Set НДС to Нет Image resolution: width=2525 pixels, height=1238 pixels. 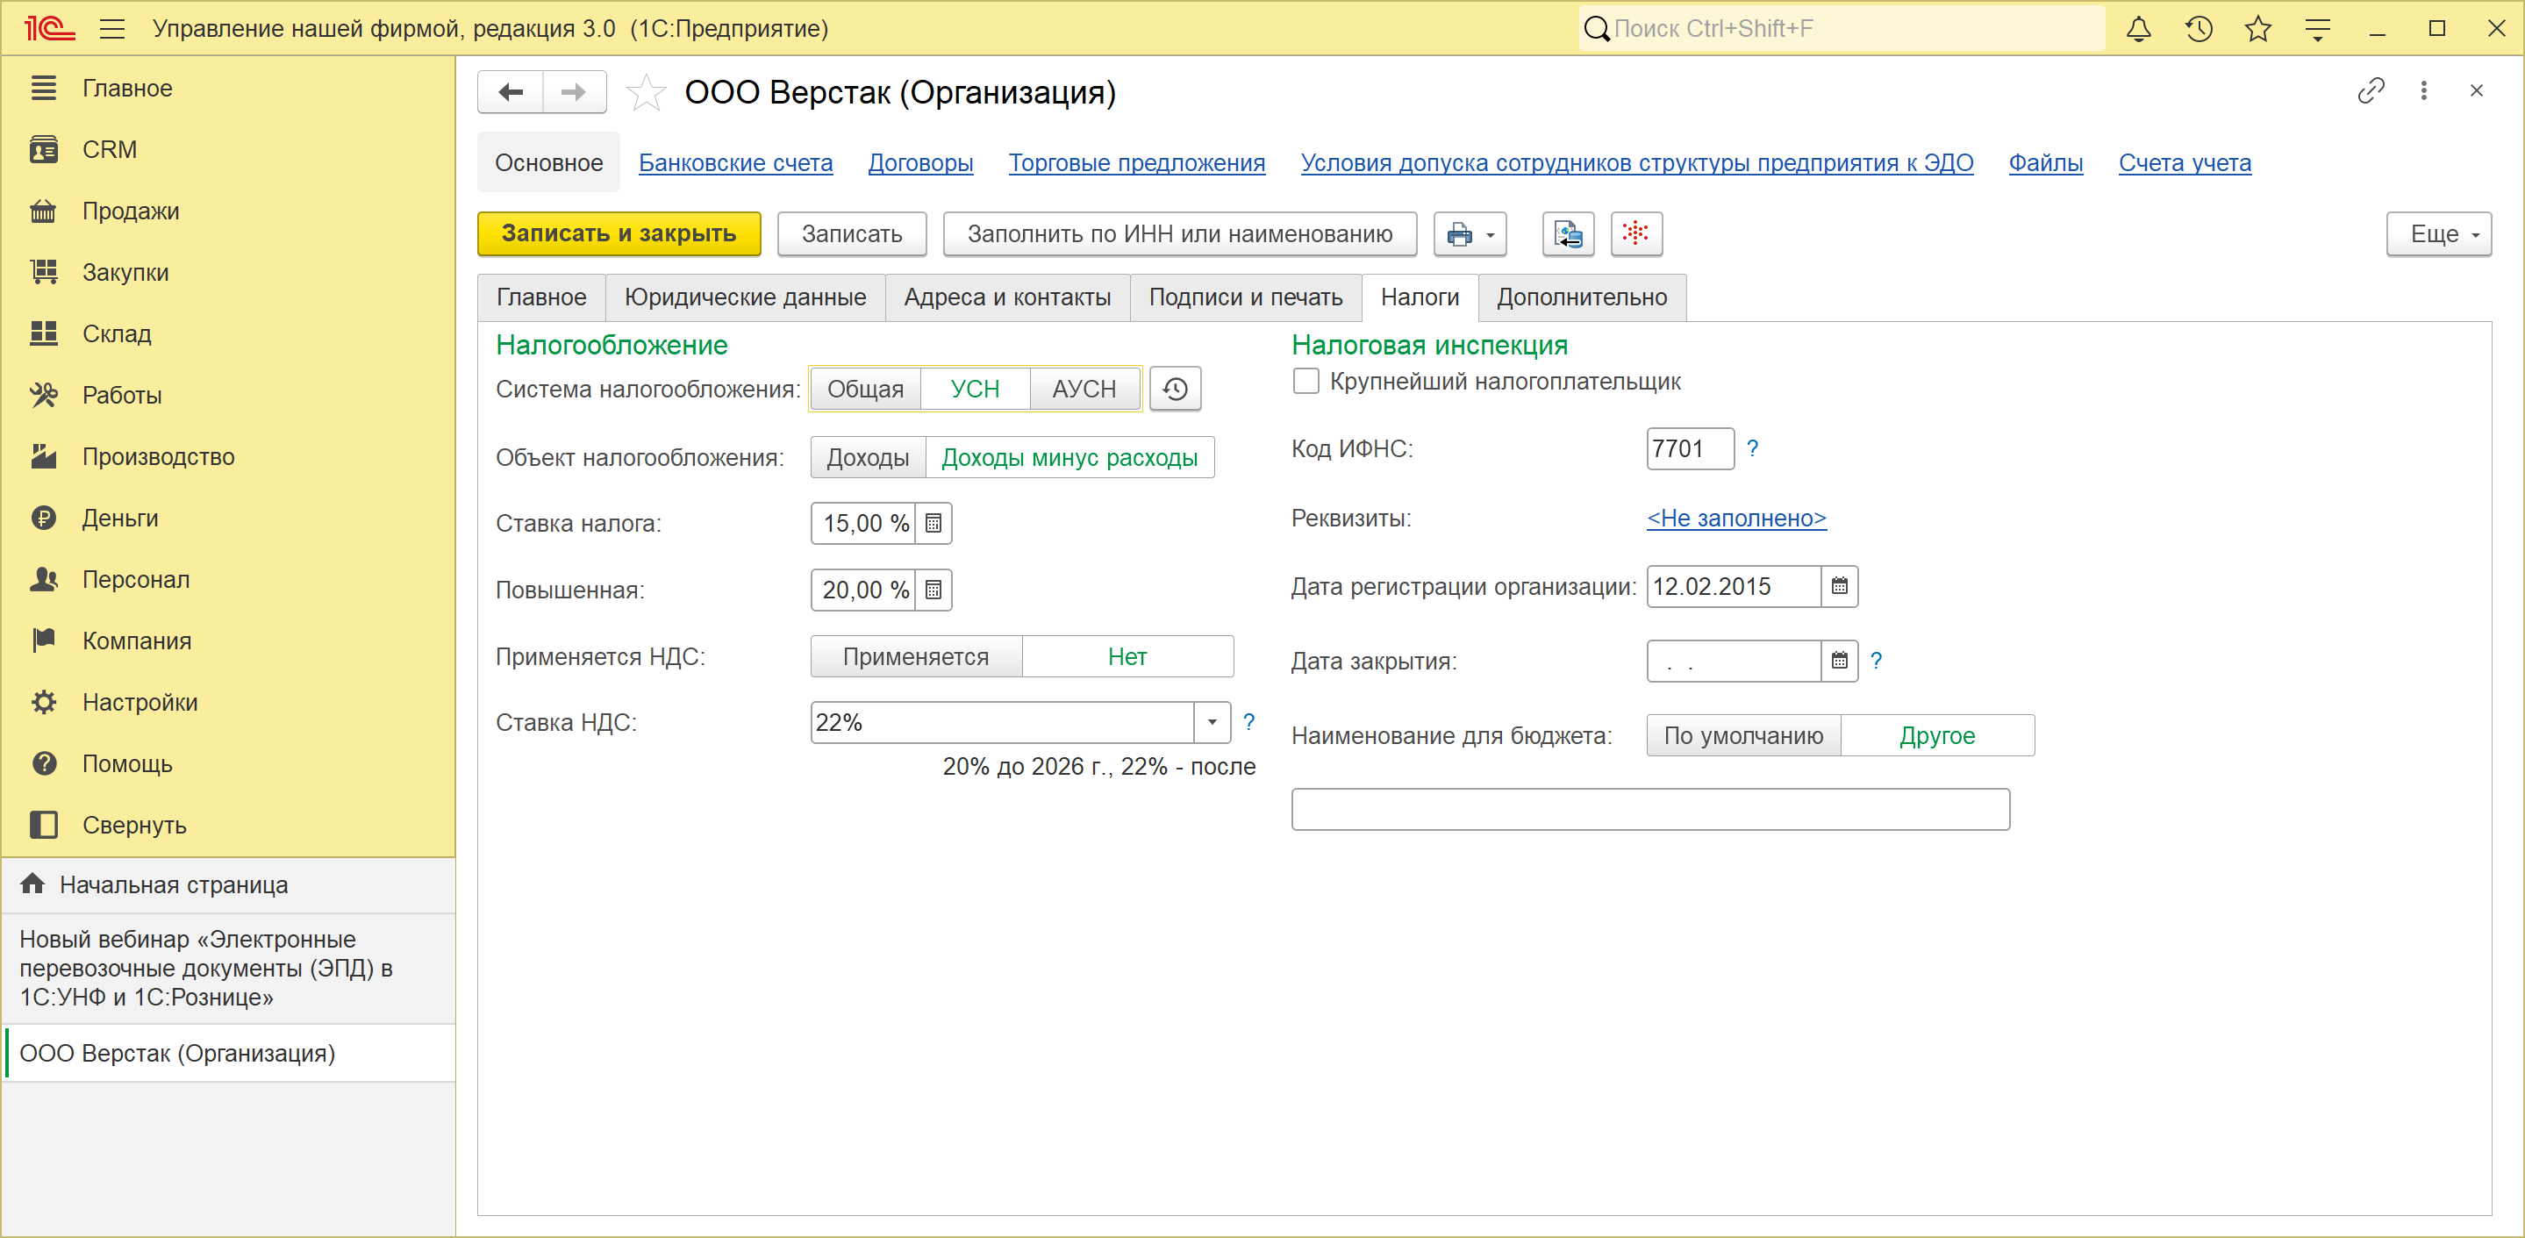pos(1127,657)
